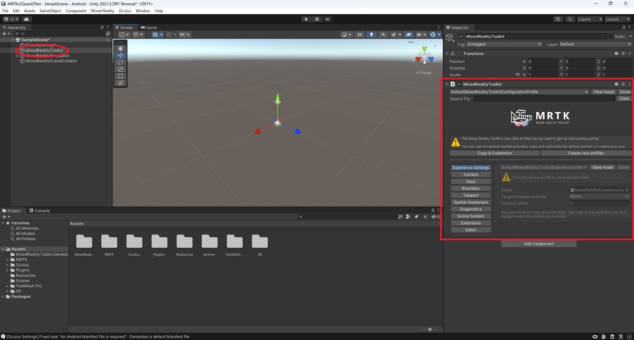
Task: Collapse the SampleScene tree node
Action: pyautogui.click(x=13, y=40)
